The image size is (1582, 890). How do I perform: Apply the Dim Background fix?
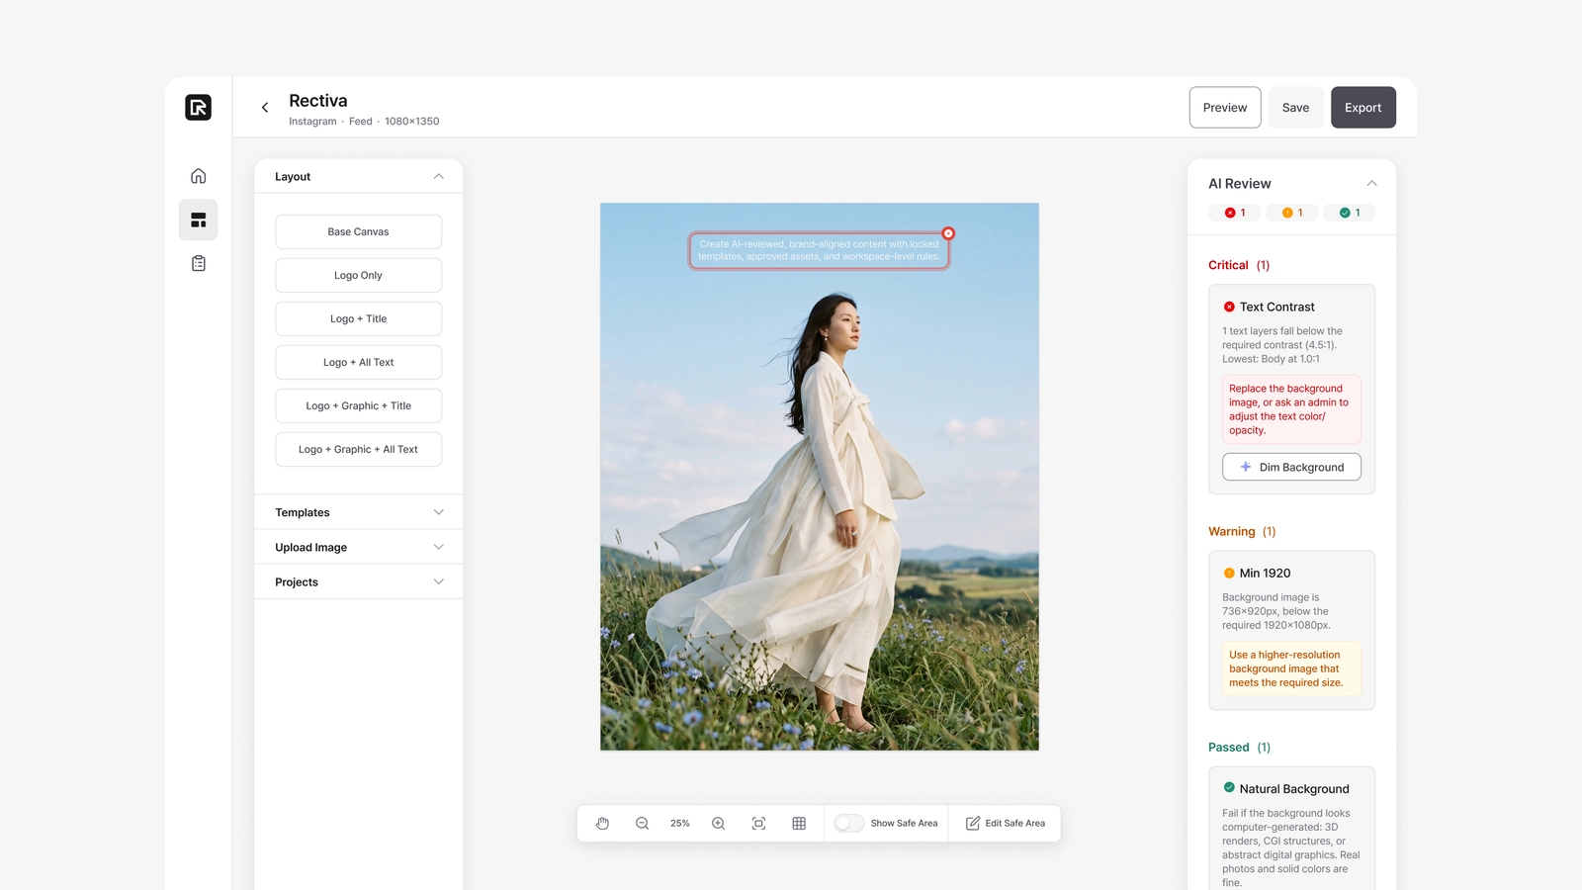[x=1291, y=467]
